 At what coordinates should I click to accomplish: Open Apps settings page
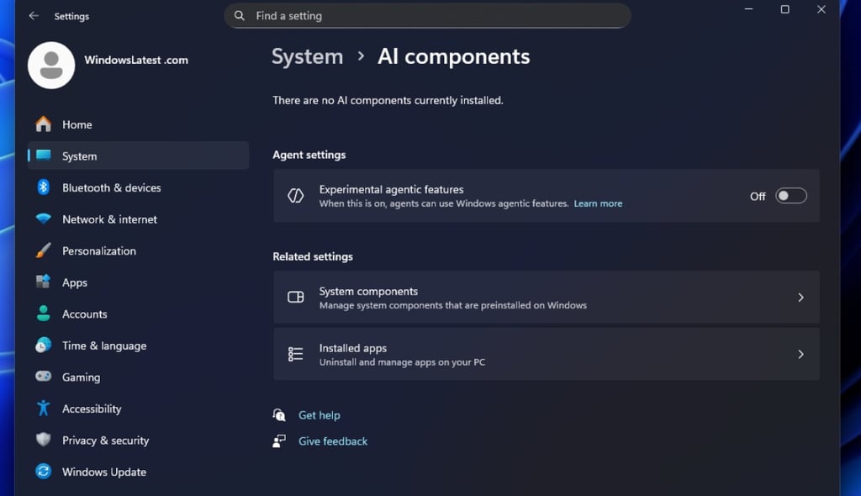pos(138,282)
